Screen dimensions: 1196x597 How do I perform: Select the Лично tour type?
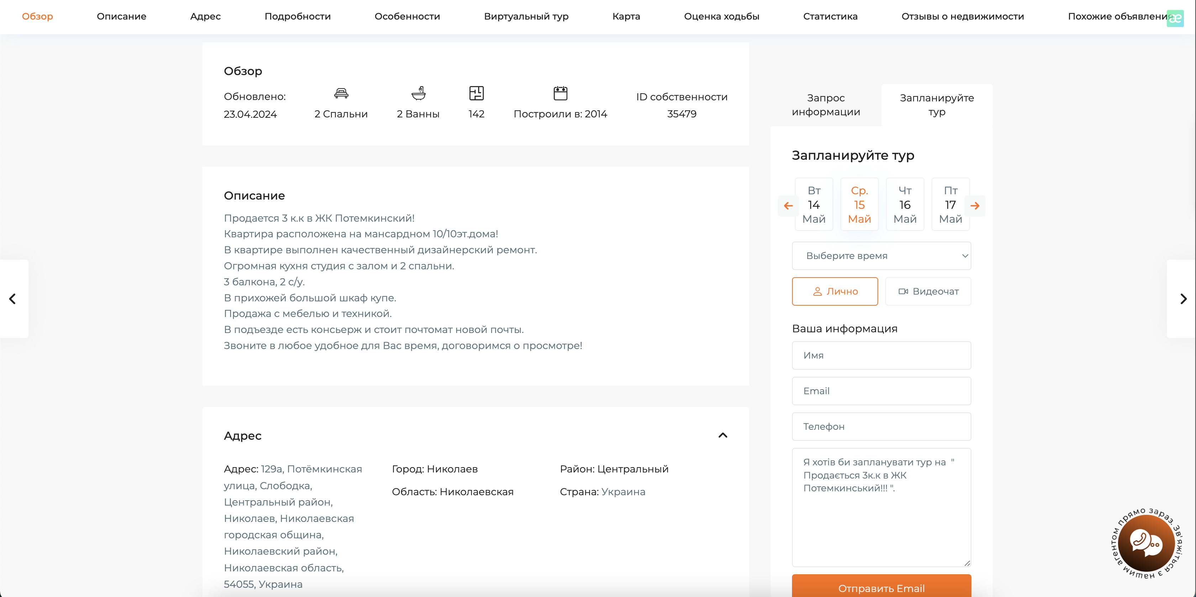[x=835, y=291]
